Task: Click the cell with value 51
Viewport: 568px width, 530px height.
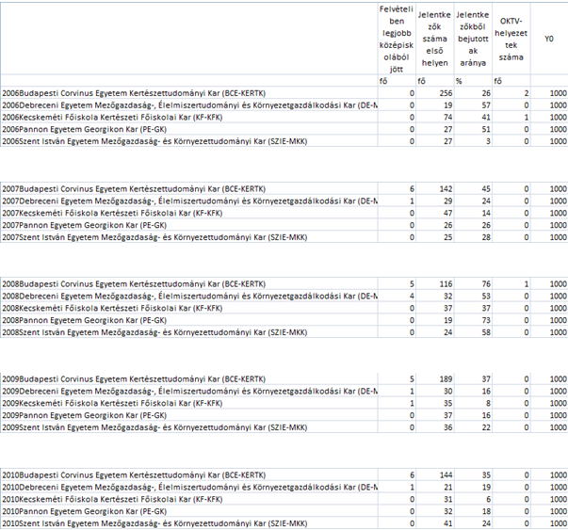Action: coord(473,129)
